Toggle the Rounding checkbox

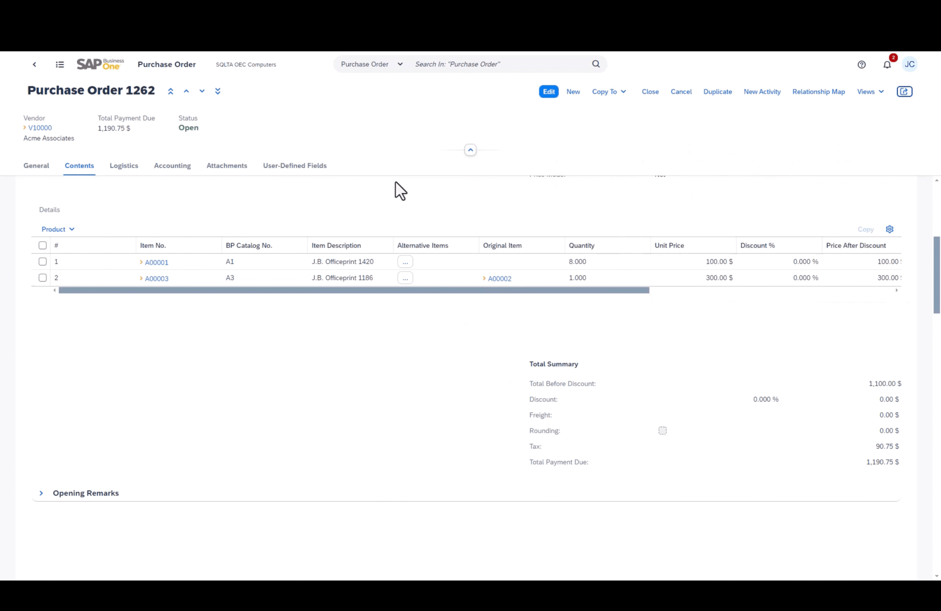662,431
